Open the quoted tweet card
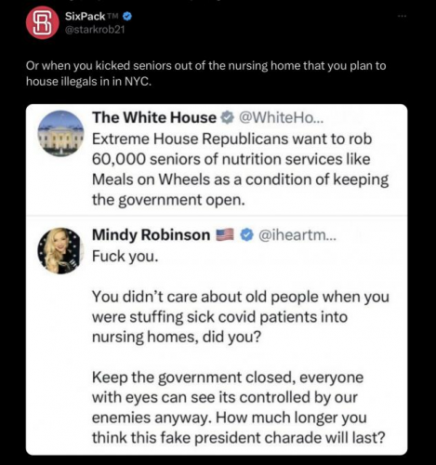This screenshot has height=465, width=436. [217, 280]
